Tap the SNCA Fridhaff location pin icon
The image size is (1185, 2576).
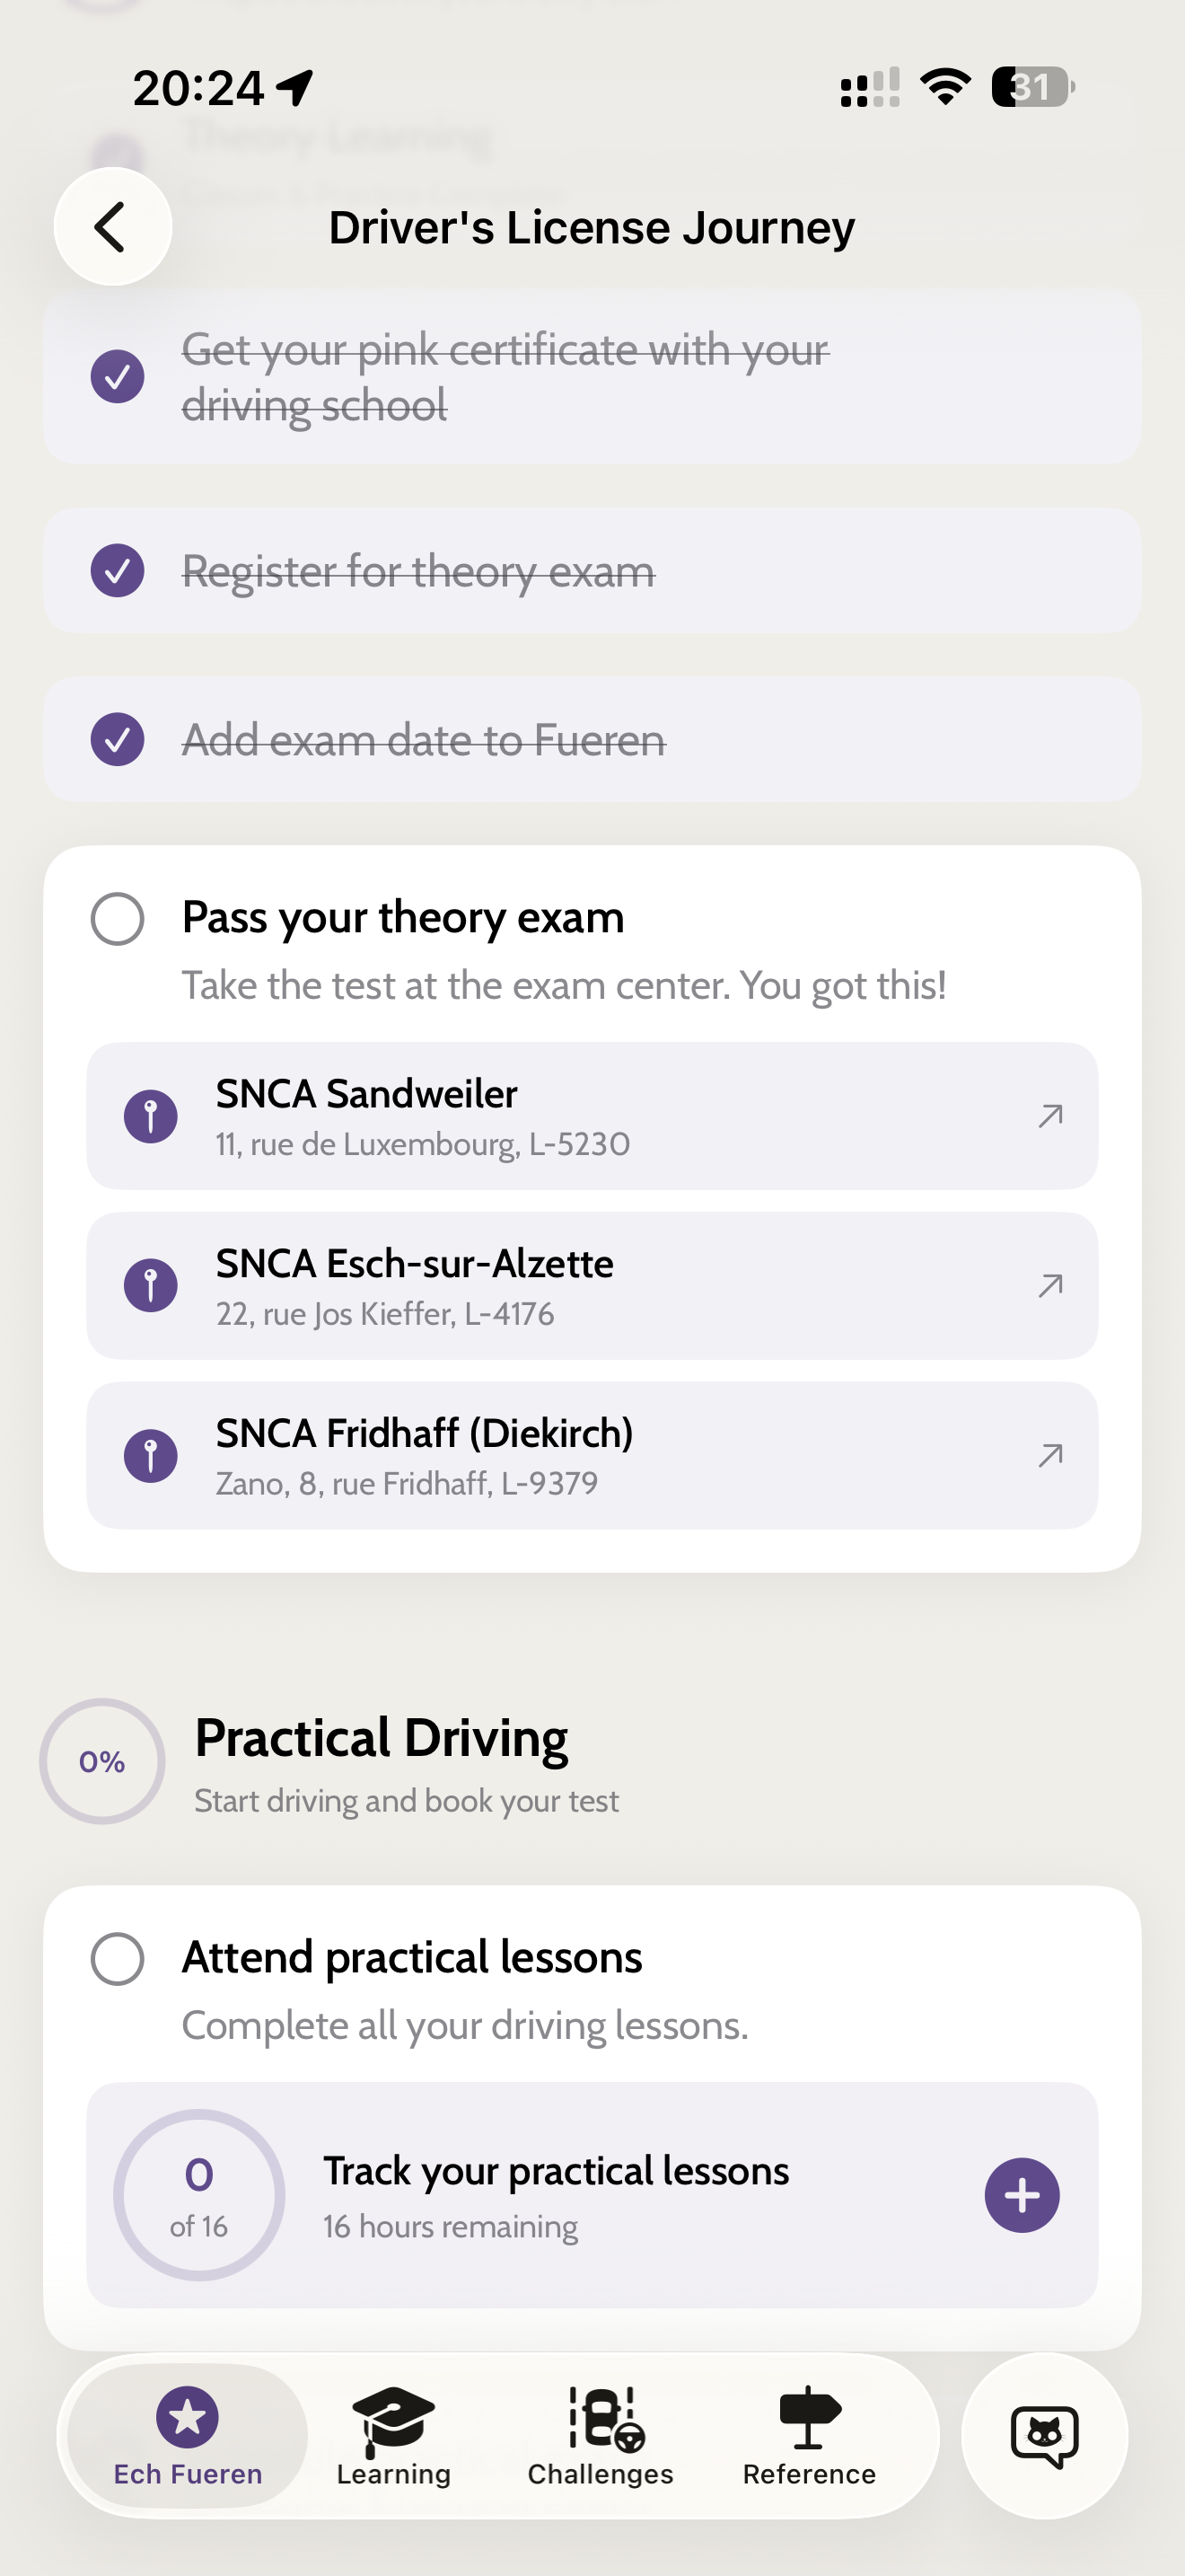151,1455
